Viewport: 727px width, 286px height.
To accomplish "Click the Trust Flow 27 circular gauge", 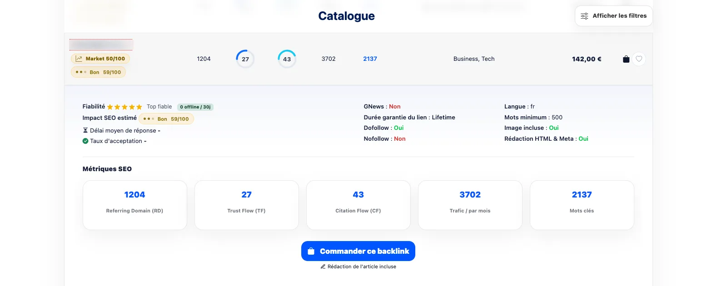I will point(245,59).
